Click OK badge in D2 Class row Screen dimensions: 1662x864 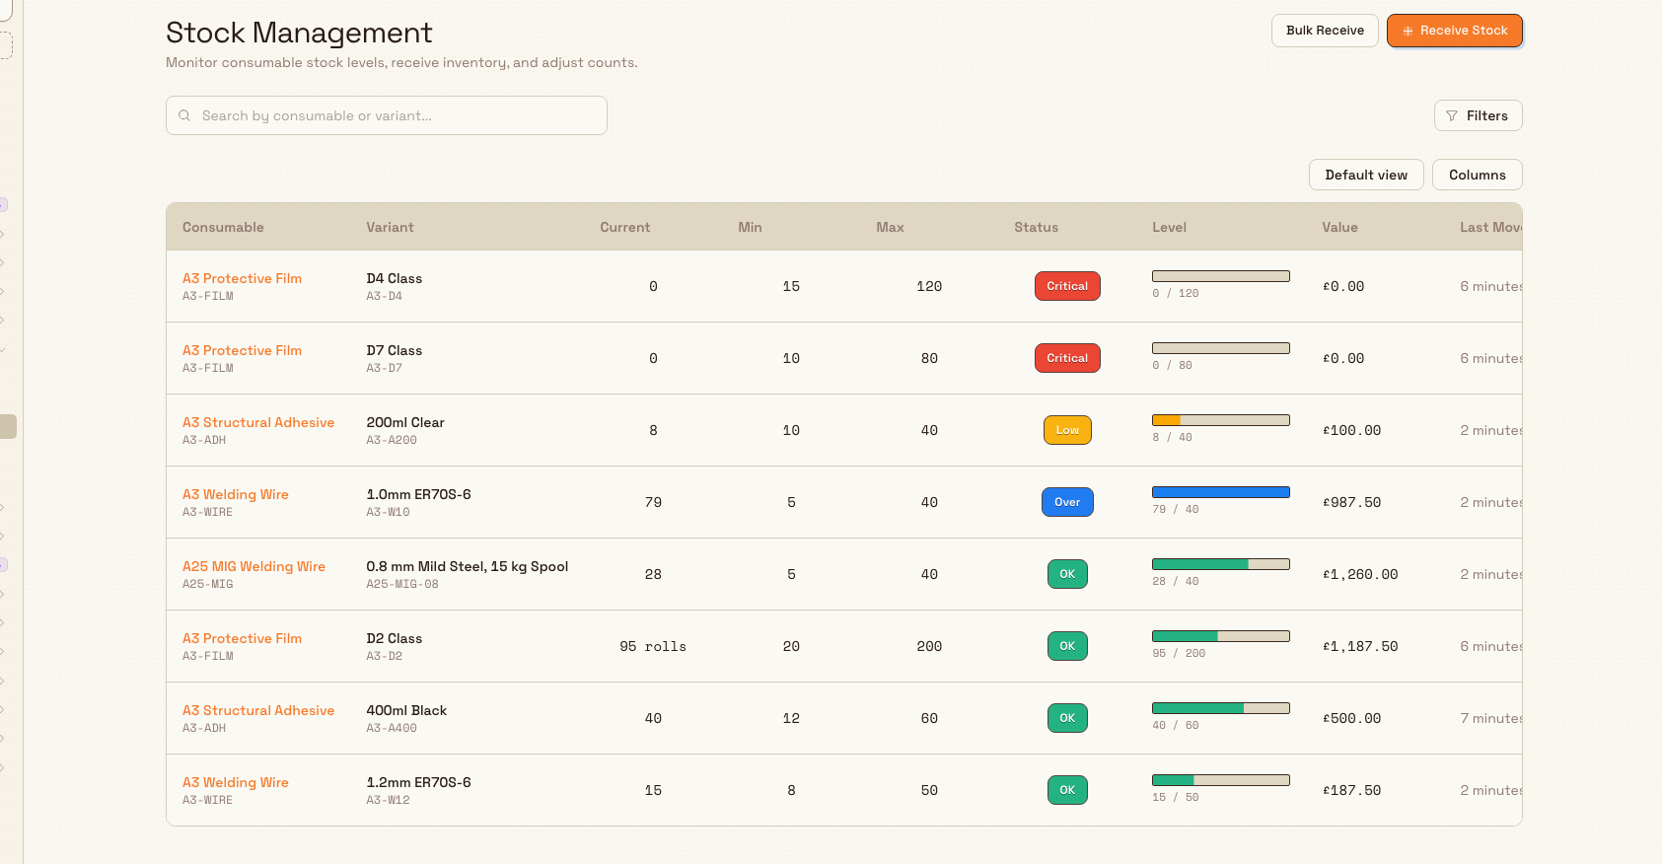(x=1067, y=646)
